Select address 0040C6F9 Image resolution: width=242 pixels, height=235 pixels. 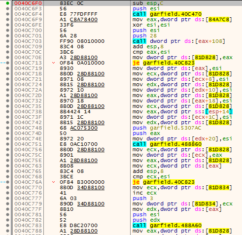pos(28,20)
